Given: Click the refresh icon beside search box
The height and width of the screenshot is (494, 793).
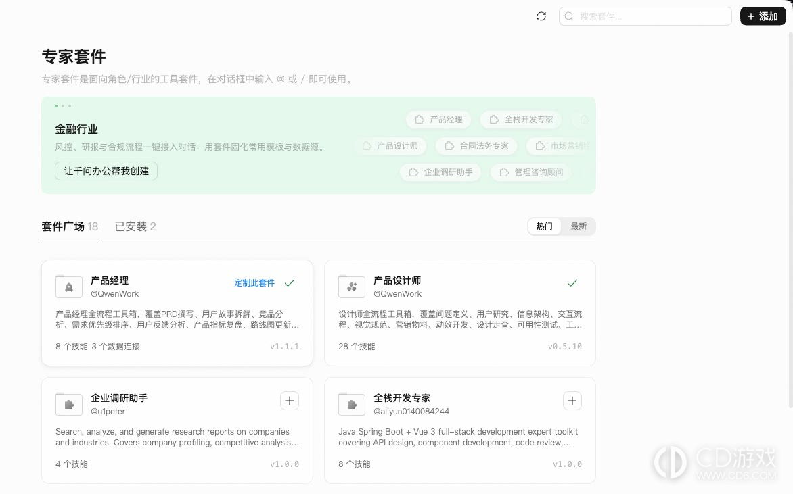Looking at the screenshot, I should pos(541,16).
